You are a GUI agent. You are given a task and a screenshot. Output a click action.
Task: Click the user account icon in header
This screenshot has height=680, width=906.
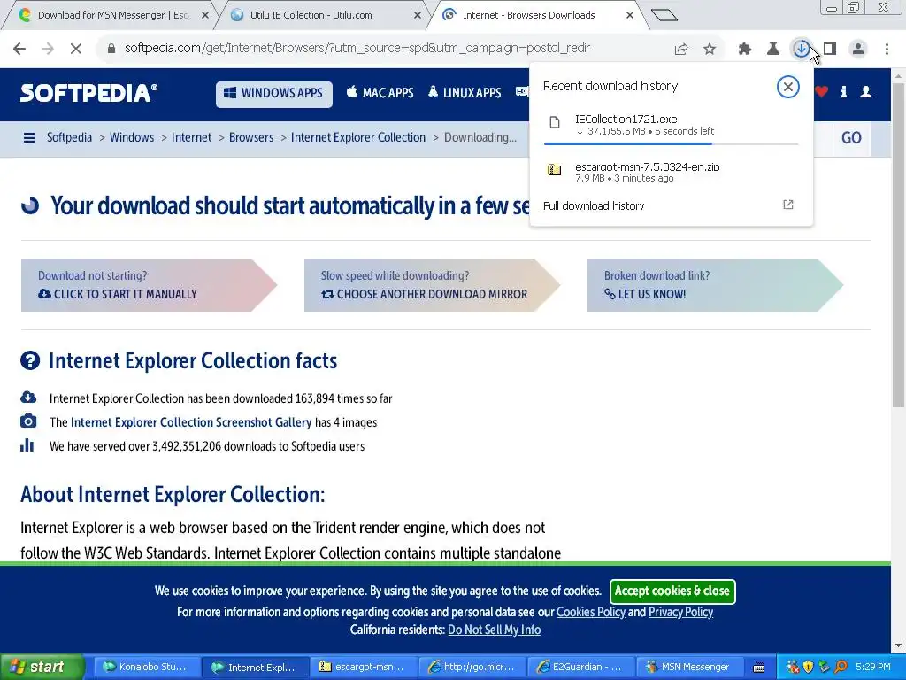click(865, 92)
